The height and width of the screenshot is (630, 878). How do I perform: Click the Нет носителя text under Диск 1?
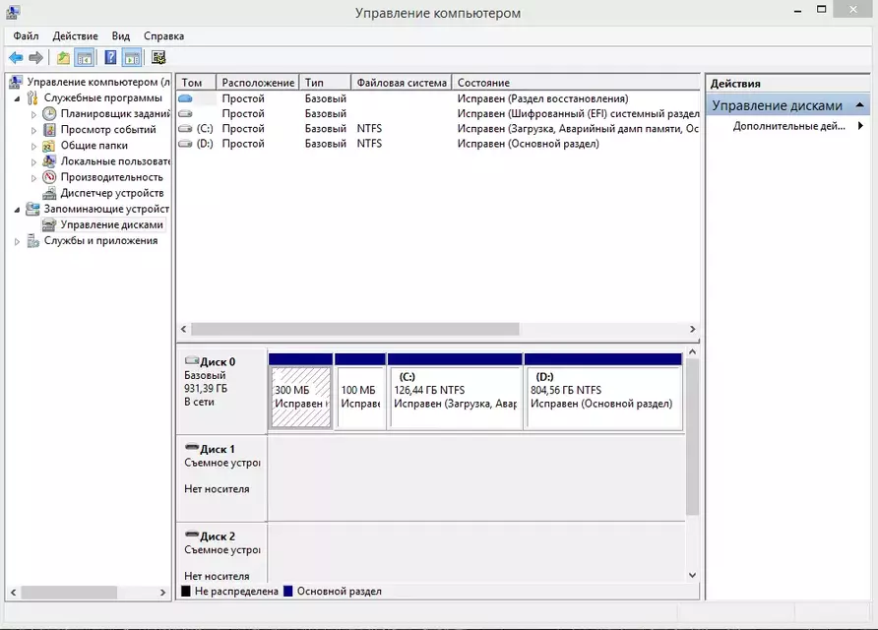pos(217,489)
